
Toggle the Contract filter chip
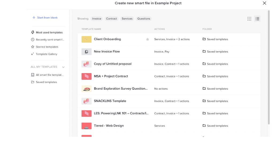111,18
